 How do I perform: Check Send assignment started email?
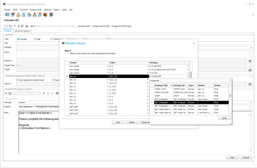17,80
